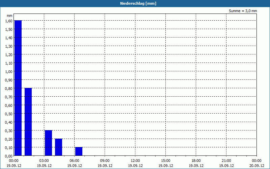Click the 1,00 y-axis value
270x169 pixels.
[9, 71]
